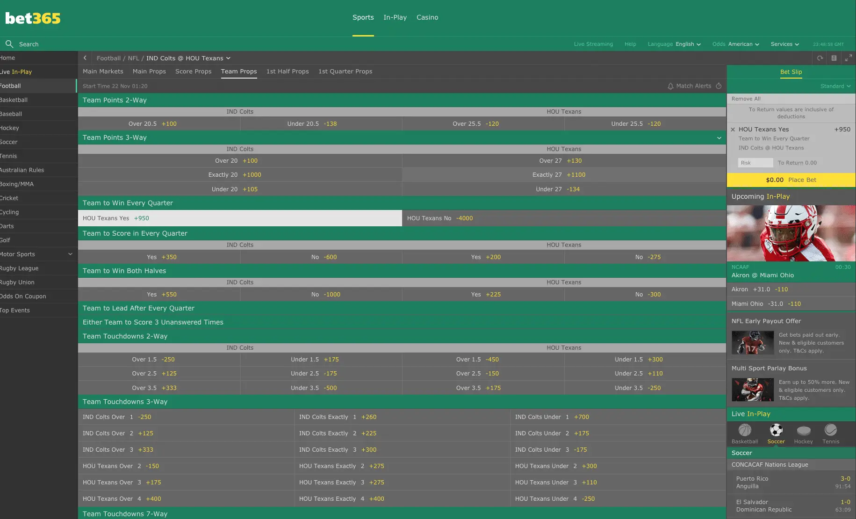Open the IND Colts @ HOU Texans match dropdown
The image size is (856, 519).
click(188, 58)
